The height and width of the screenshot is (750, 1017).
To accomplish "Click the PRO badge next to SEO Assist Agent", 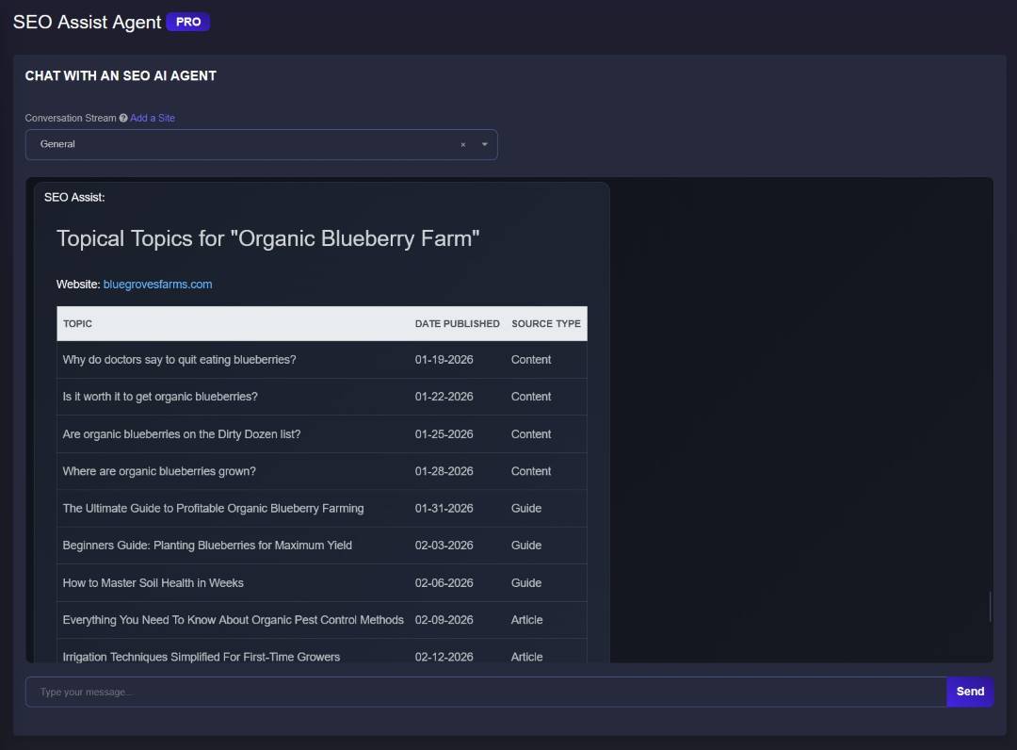I will (188, 22).
